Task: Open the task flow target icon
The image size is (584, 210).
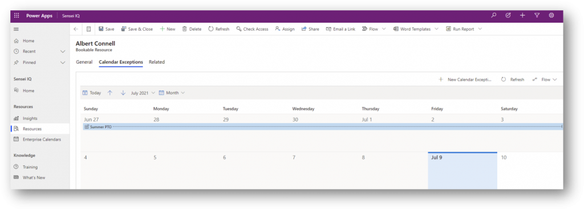Action: pos(508,15)
